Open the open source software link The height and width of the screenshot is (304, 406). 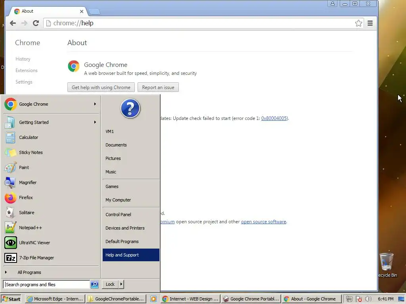[264, 222]
